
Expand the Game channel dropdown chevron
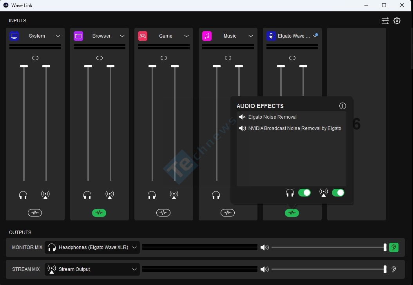tap(187, 36)
